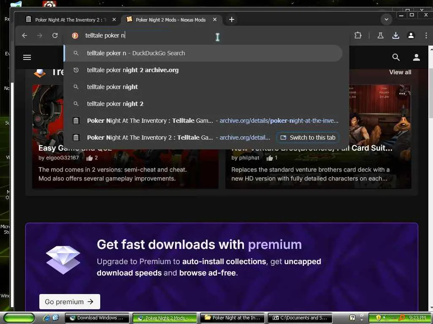Image resolution: width=433 pixels, height=324 pixels.
Task: Open 'C:\Documents and S...' taskbar button
Action: click(x=300, y=318)
